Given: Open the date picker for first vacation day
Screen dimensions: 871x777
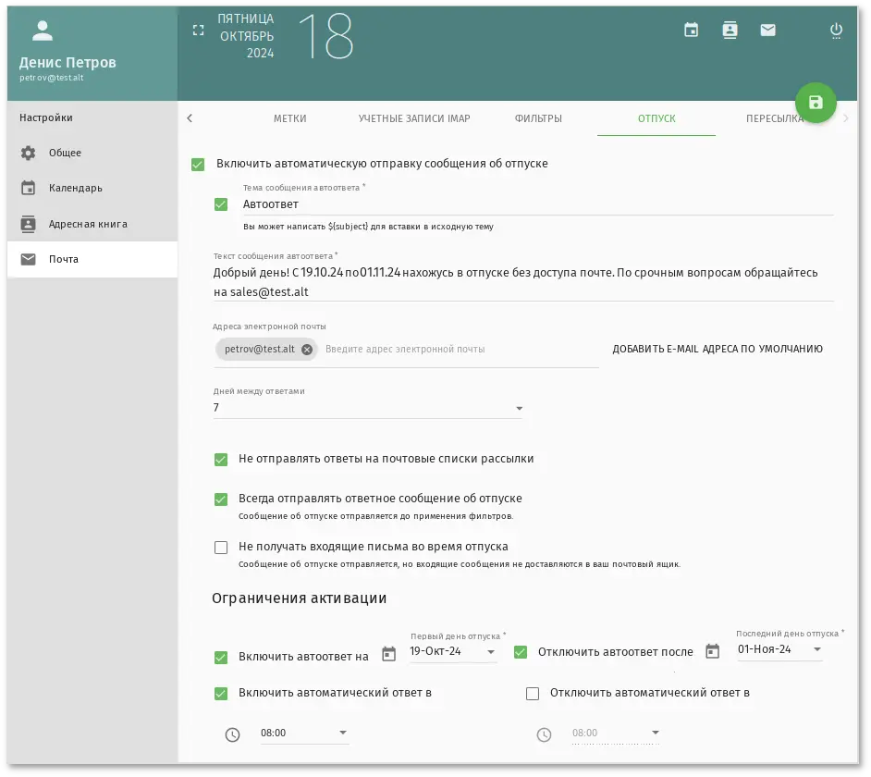Looking at the screenshot, I should coord(388,652).
